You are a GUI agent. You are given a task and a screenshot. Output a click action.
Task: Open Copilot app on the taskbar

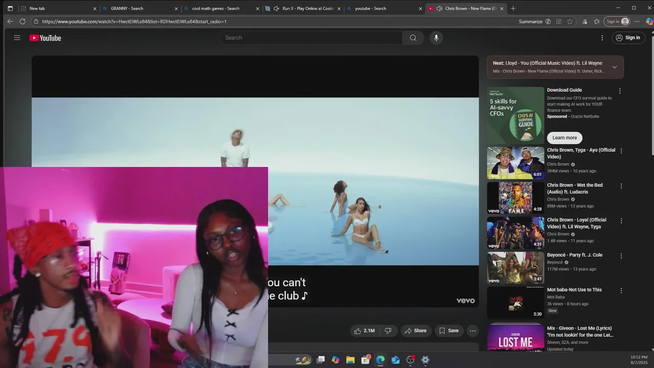point(335,360)
